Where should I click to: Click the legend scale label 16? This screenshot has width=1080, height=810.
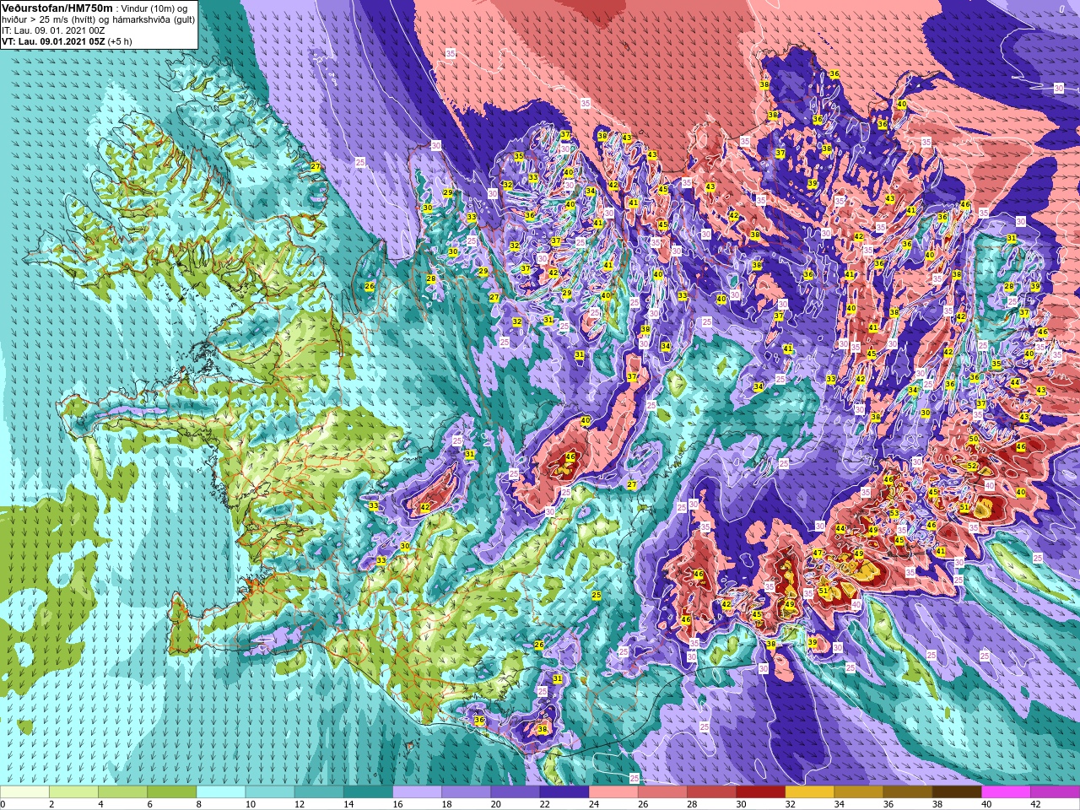tap(397, 804)
